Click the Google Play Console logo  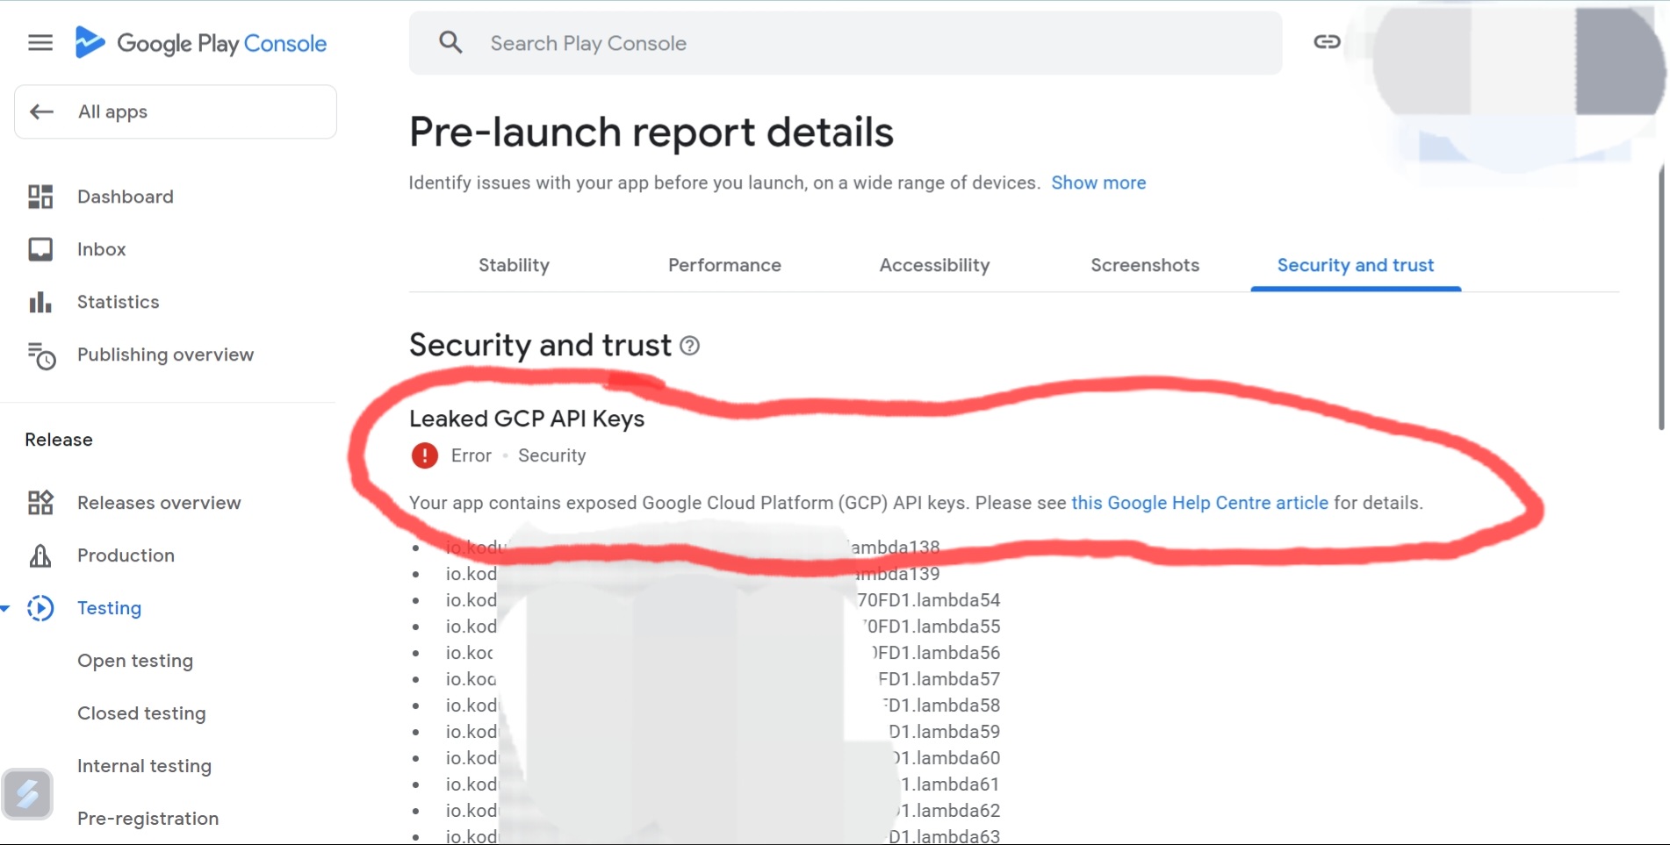pos(201,43)
